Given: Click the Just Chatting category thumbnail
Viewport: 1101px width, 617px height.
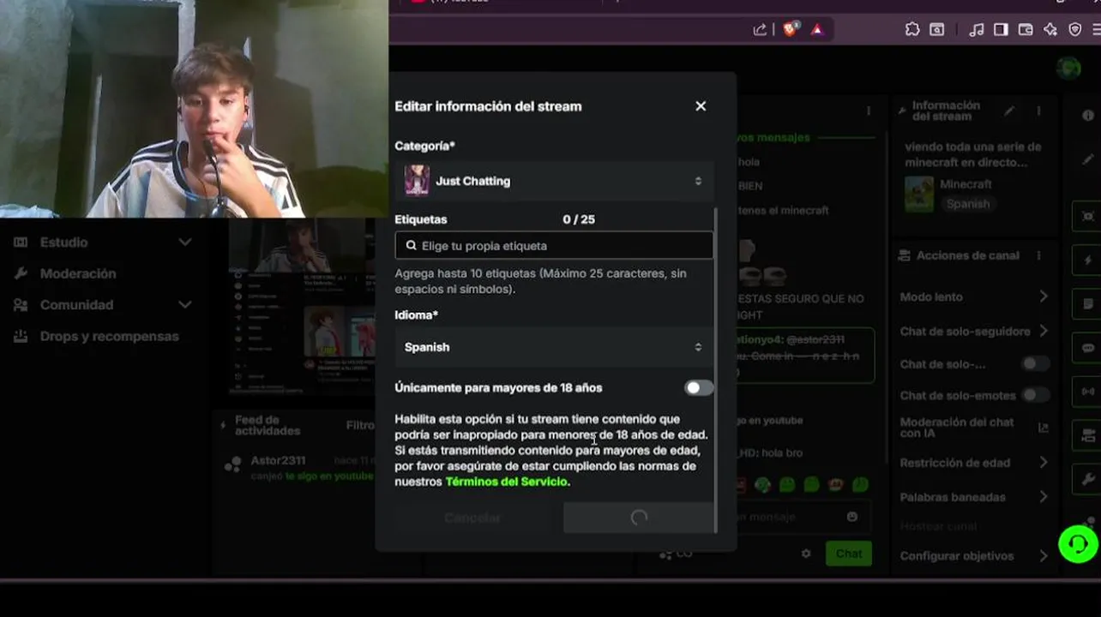Looking at the screenshot, I should 417,181.
